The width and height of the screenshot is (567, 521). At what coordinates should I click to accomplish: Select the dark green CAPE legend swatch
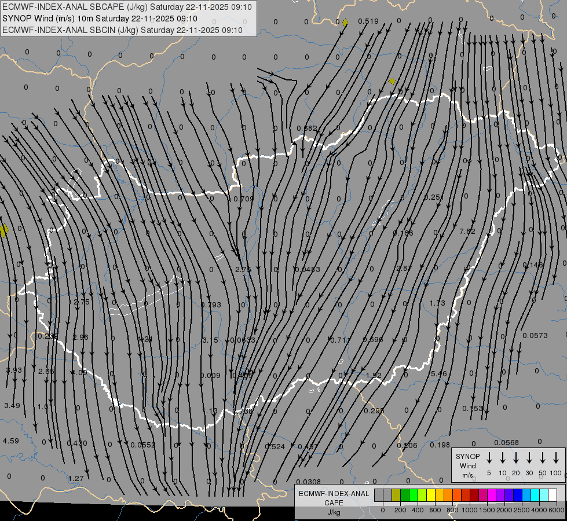[405, 496]
